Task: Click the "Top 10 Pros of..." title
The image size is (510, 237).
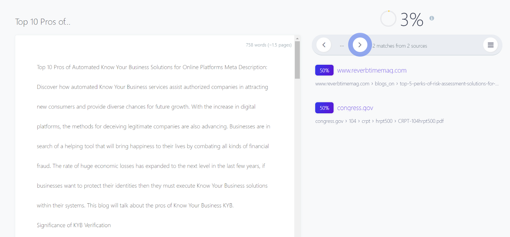Action: pos(43,22)
